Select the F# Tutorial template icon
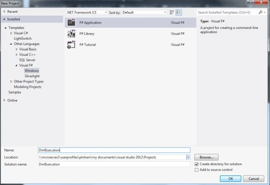Image resolution: width=270 pixels, height=185 pixels. click(71, 45)
